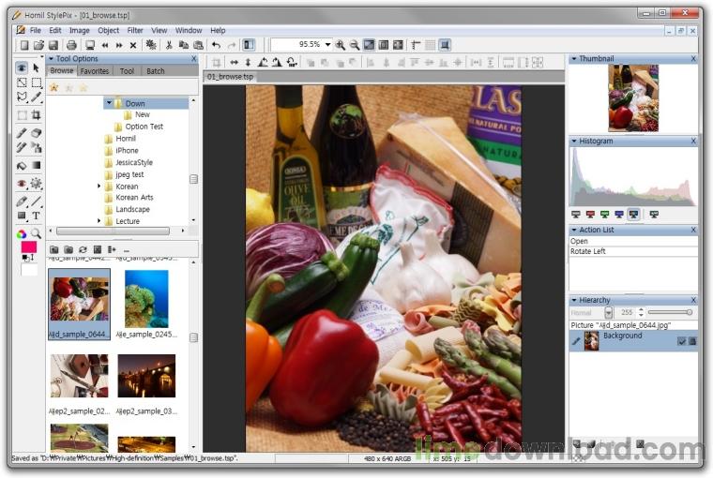Toggle the first gold star rating filter
The height and width of the screenshot is (478, 713).
pos(53,87)
